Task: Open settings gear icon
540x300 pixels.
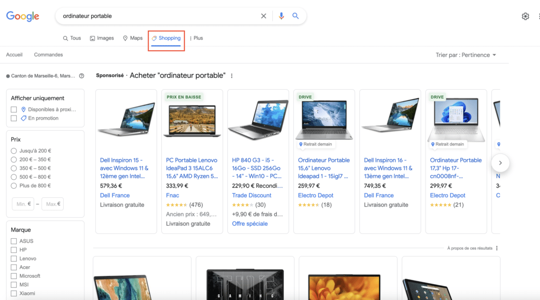Action: click(x=525, y=16)
